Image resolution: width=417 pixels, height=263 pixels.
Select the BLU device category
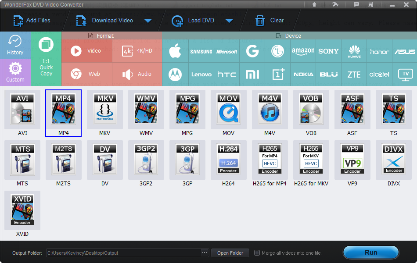point(328,75)
